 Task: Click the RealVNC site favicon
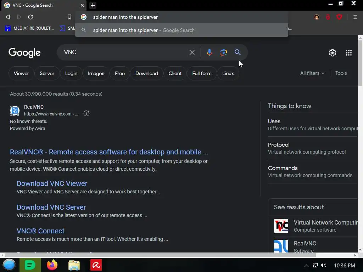pyautogui.click(x=15, y=110)
